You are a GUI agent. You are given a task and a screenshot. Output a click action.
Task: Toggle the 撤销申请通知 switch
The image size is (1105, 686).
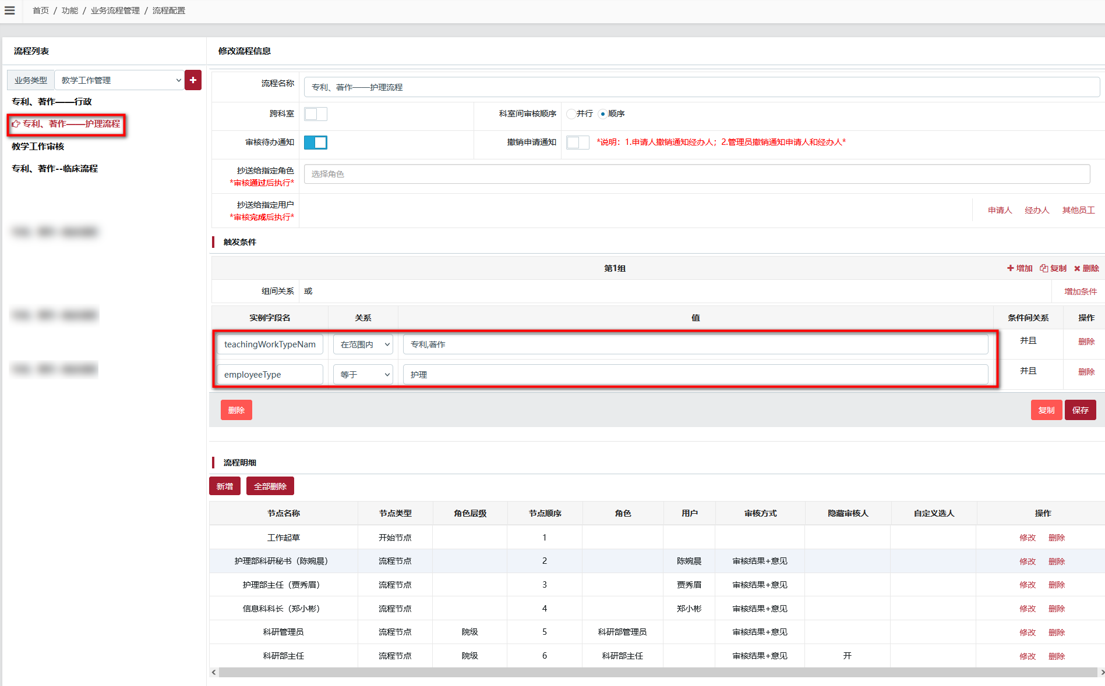[578, 143]
